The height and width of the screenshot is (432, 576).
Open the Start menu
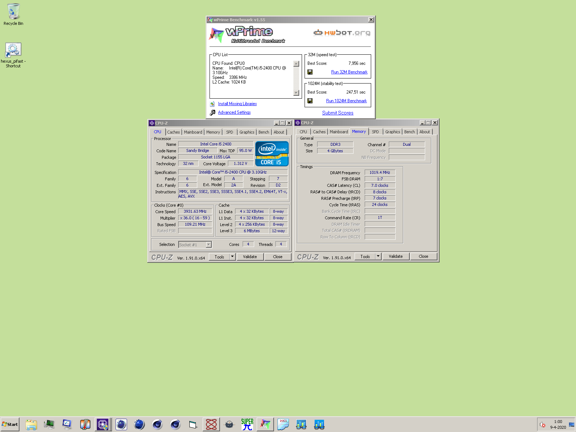[x=10, y=424]
